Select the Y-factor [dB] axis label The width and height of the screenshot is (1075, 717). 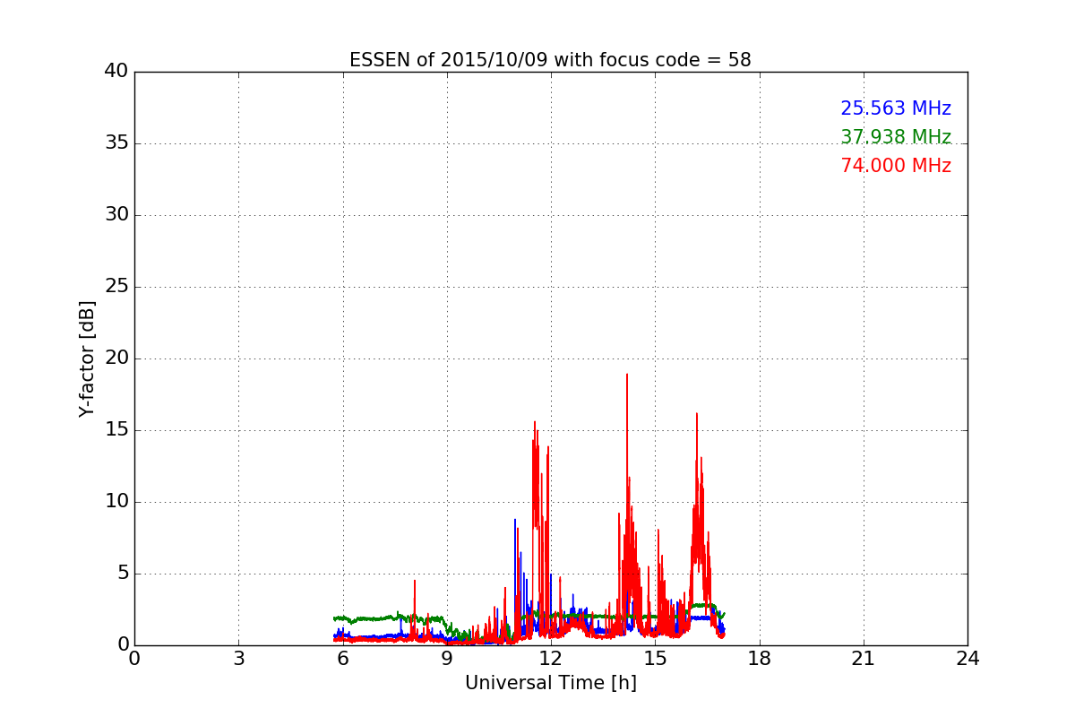click(x=87, y=358)
